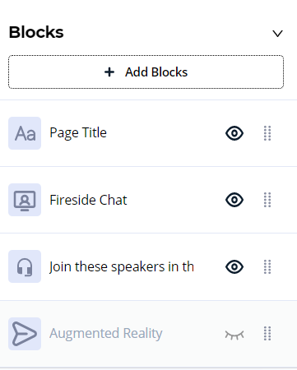The width and height of the screenshot is (297, 370).
Task: Select the greyed Augmented Reality label
Action: pos(106,334)
